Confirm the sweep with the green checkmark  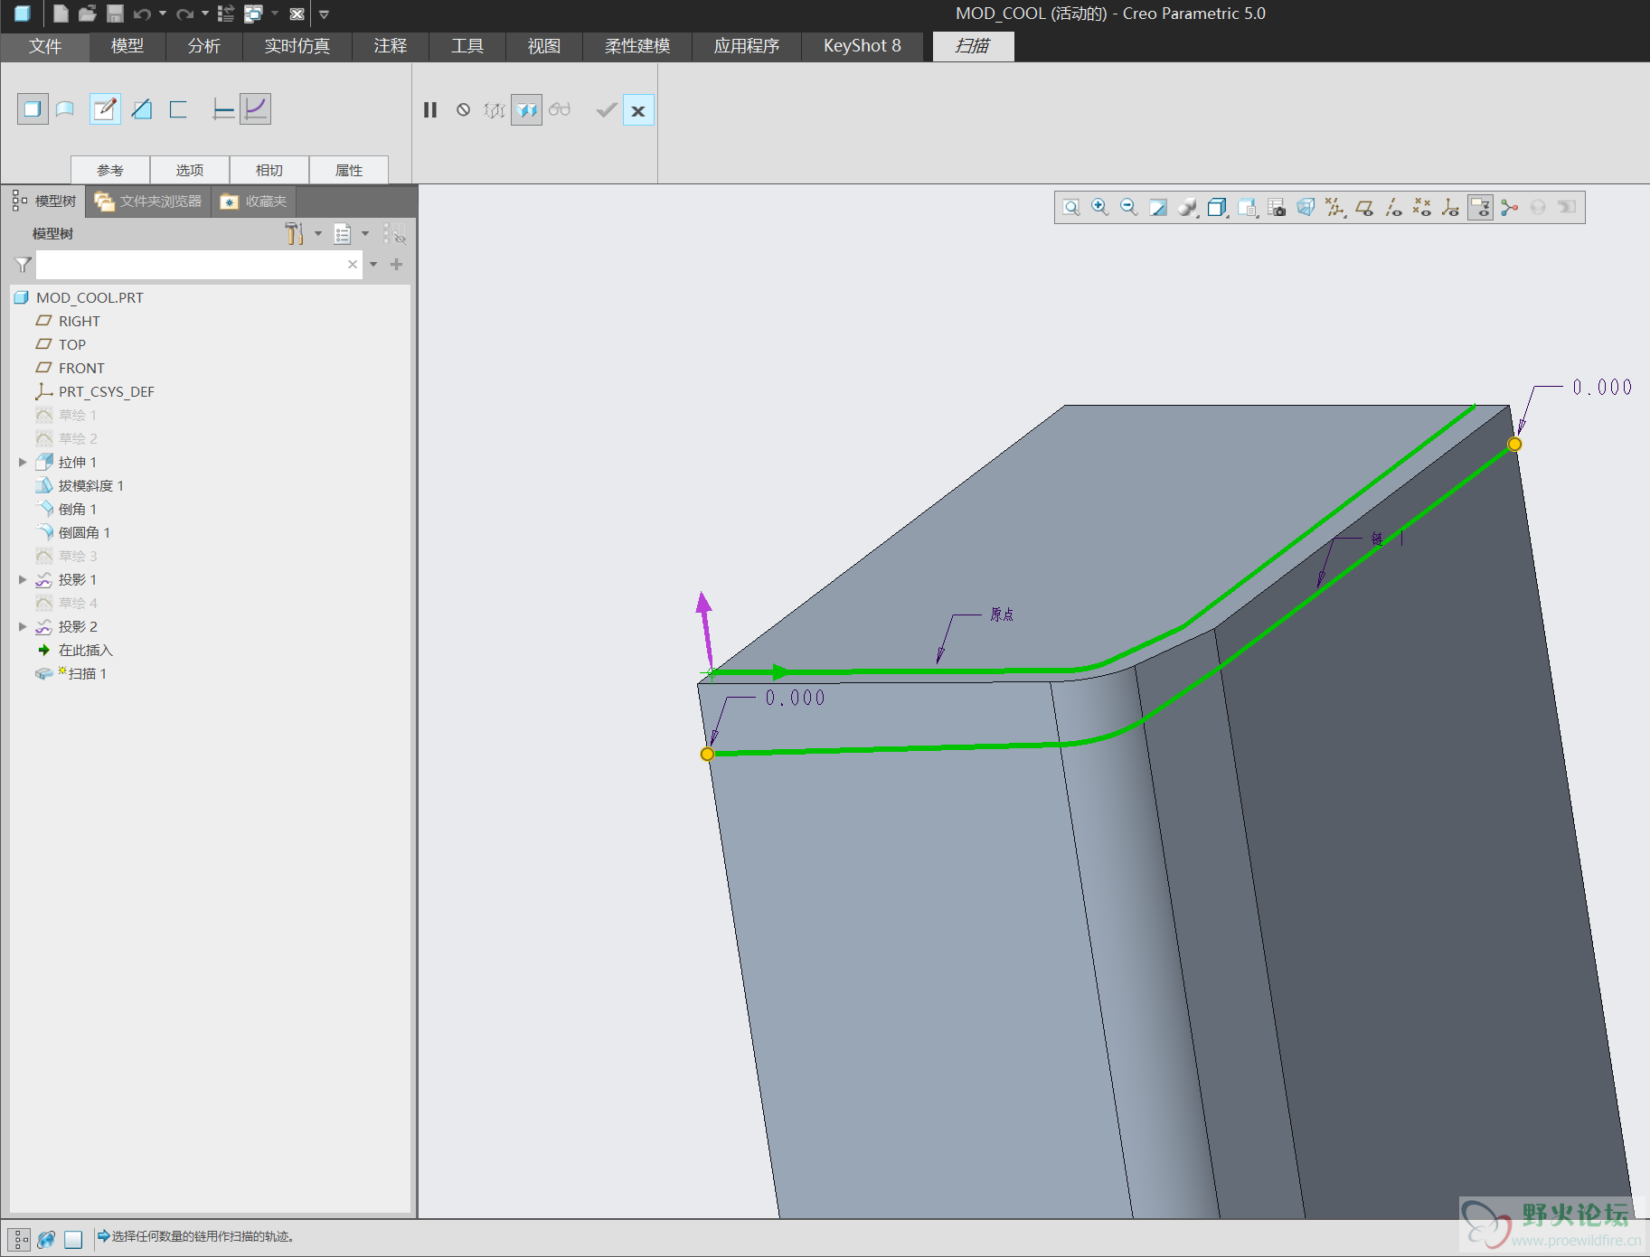(x=607, y=110)
